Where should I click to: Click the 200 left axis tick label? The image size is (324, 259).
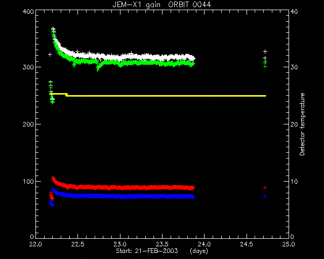point(28,124)
